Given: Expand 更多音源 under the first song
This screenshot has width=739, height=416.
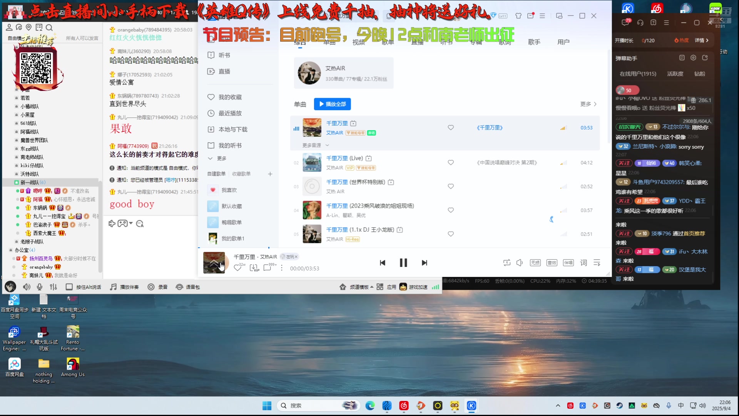Looking at the screenshot, I should point(316,145).
